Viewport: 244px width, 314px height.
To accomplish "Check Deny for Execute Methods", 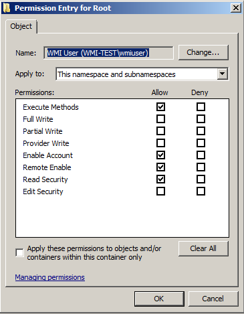I will pos(201,107).
